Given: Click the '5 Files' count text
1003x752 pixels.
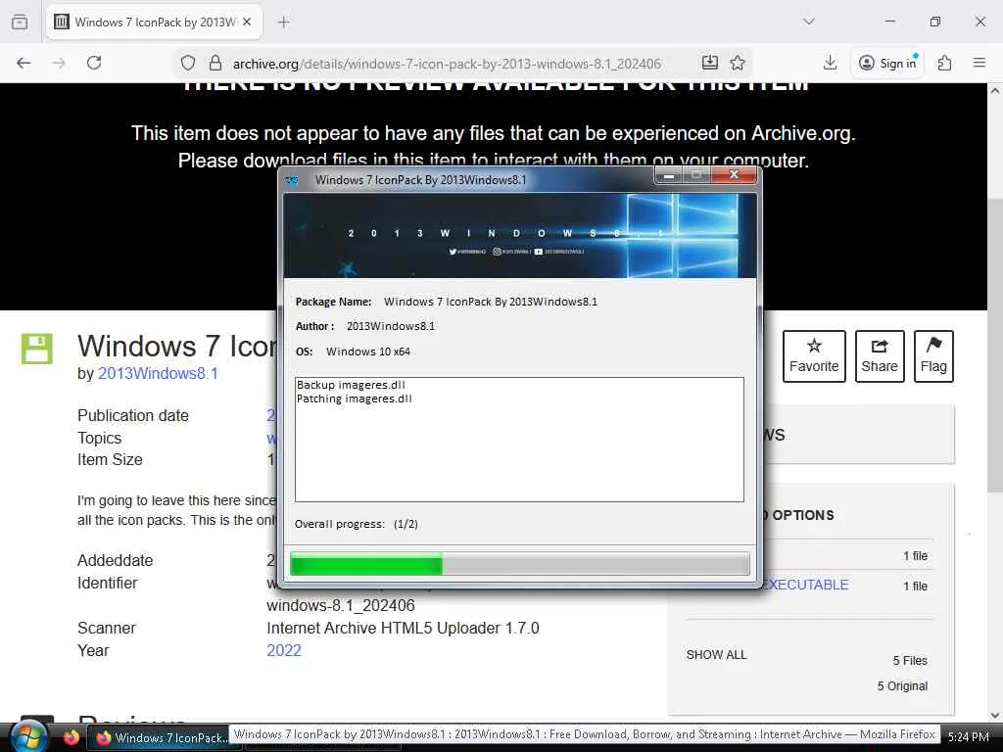Looking at the screenshot, I should point(910,661).
